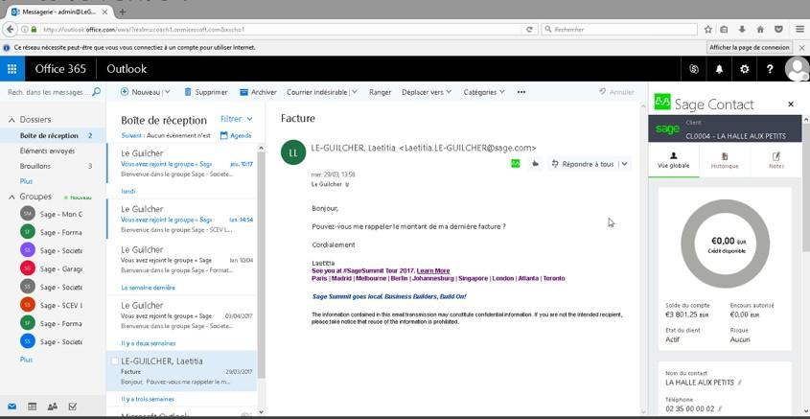
Task: Close the Sage Contact panel
Action: pos(791,105)
